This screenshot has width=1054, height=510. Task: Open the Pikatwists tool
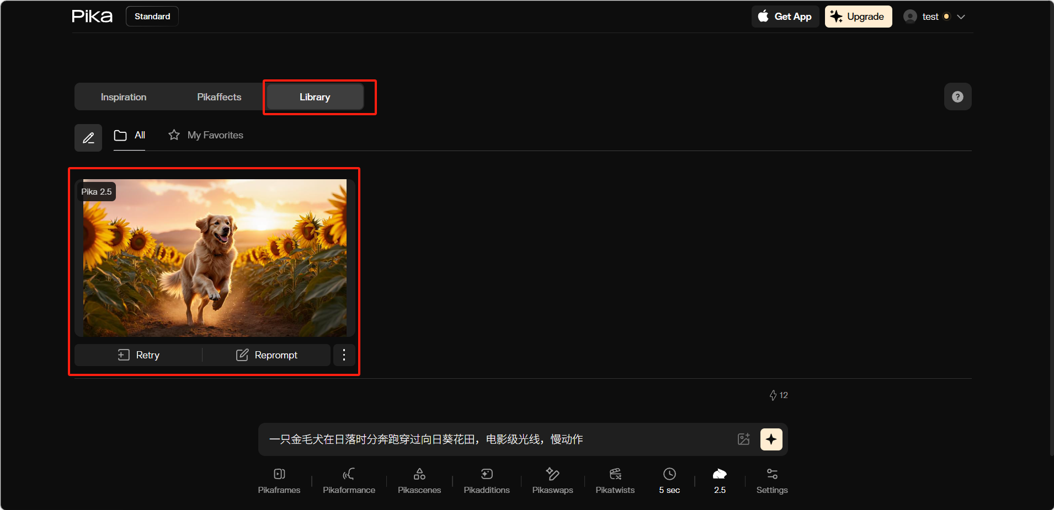point(615,480)
